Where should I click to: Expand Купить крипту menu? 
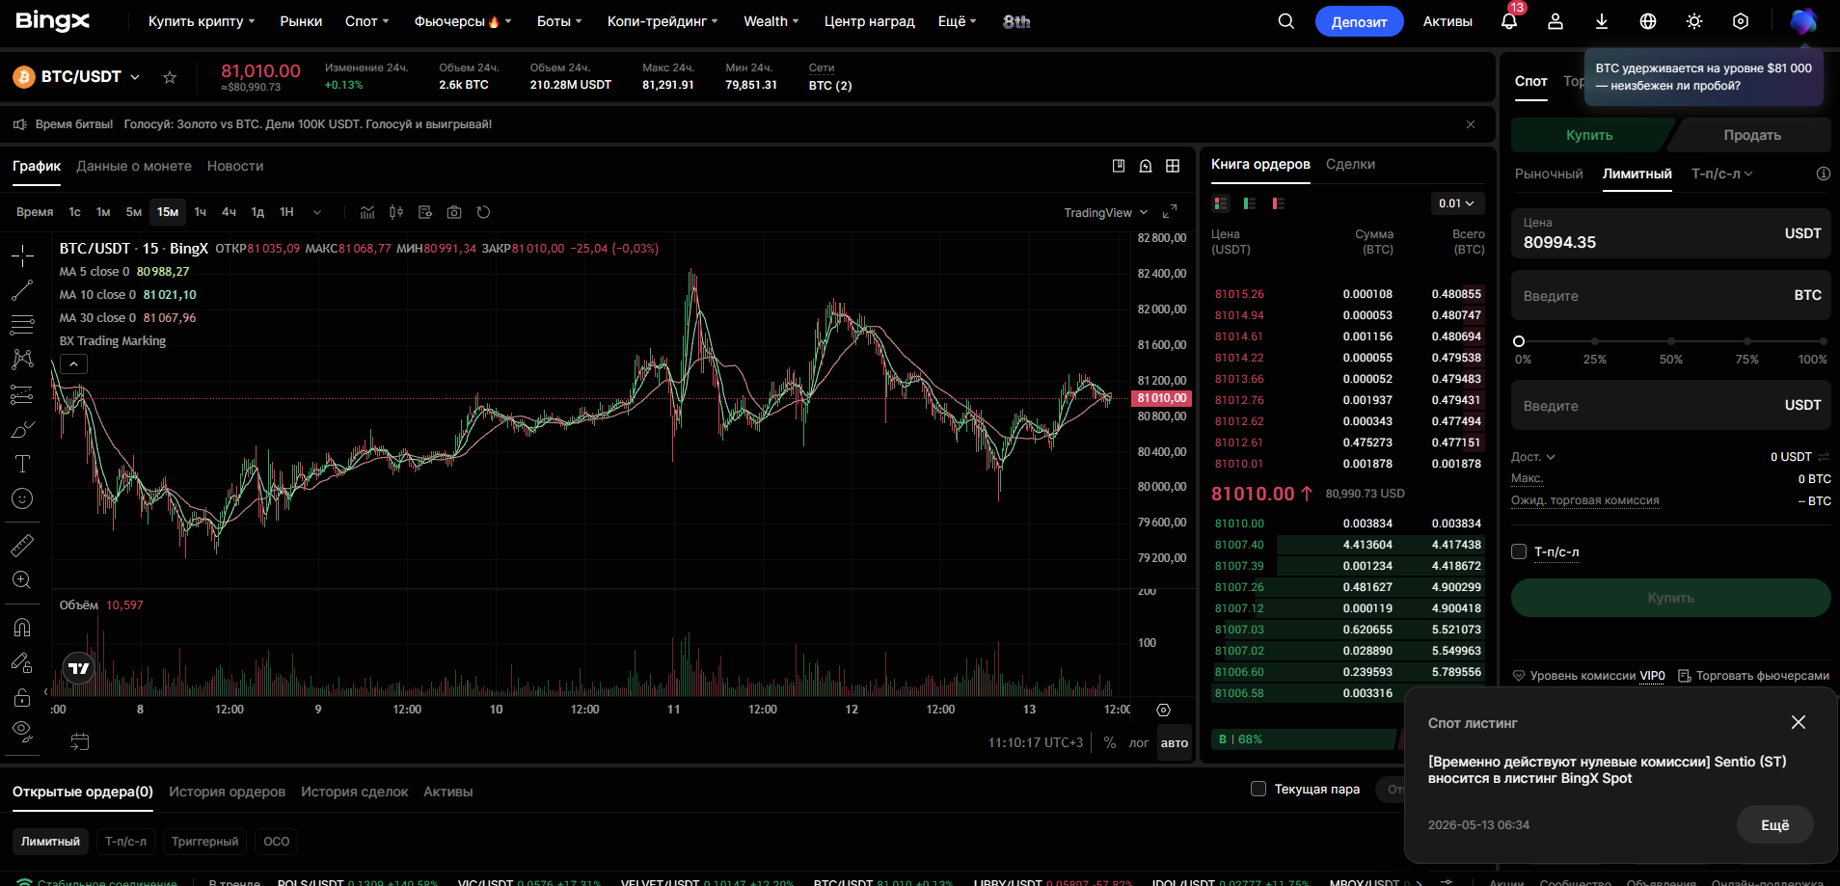point(202,21)
